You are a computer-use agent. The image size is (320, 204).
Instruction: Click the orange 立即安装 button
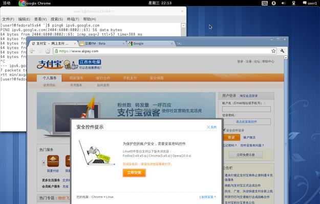134,173
